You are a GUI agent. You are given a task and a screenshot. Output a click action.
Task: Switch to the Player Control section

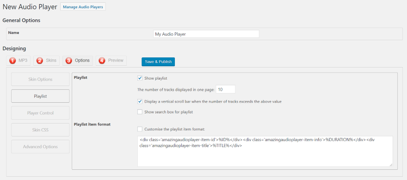coord(40,113)
